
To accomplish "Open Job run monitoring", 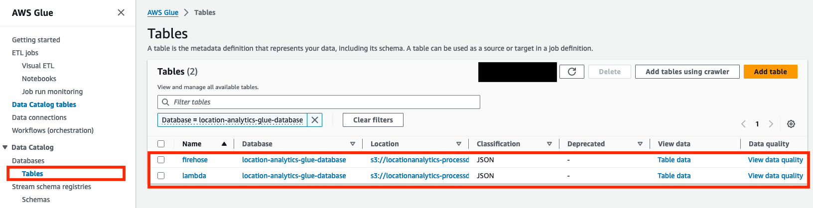I will tap(52, 92).
